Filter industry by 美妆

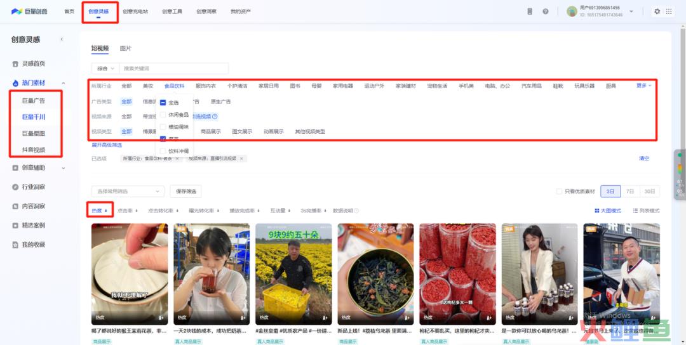pyautogui.click(x=148, y=86)
